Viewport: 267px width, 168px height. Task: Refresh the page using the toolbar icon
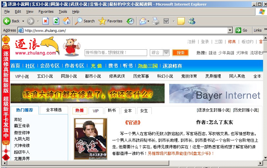56,21
